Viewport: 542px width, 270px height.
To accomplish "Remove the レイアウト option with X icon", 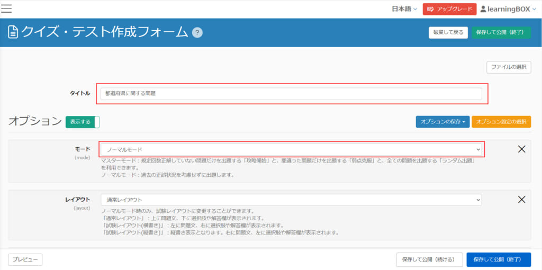I will coord(521,200).
